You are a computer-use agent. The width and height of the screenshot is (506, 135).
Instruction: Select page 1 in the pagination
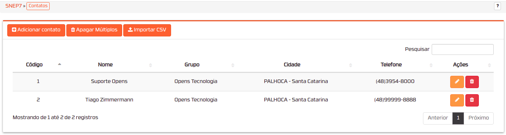pyautogui.click(x=458, y=118)
